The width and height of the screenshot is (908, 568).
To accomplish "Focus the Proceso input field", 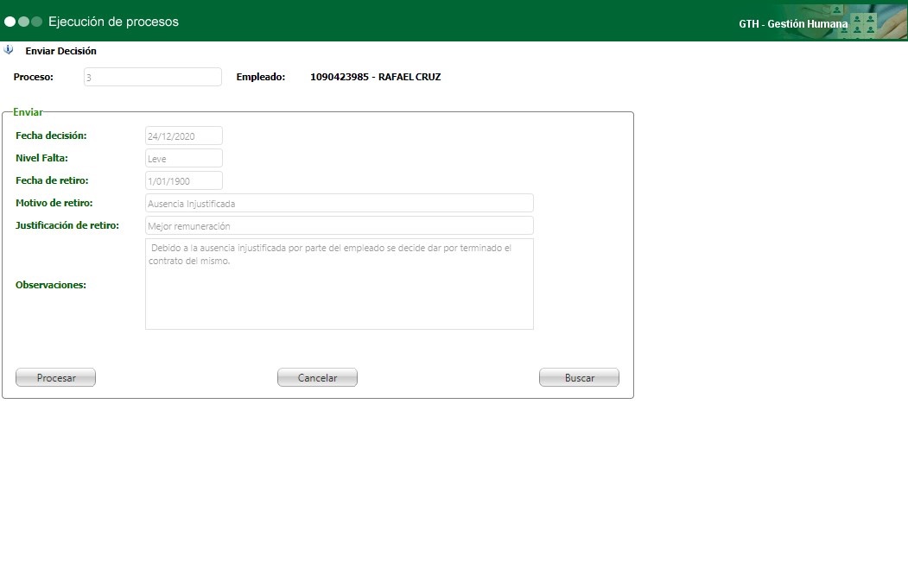I will click(x=153, y=77).
